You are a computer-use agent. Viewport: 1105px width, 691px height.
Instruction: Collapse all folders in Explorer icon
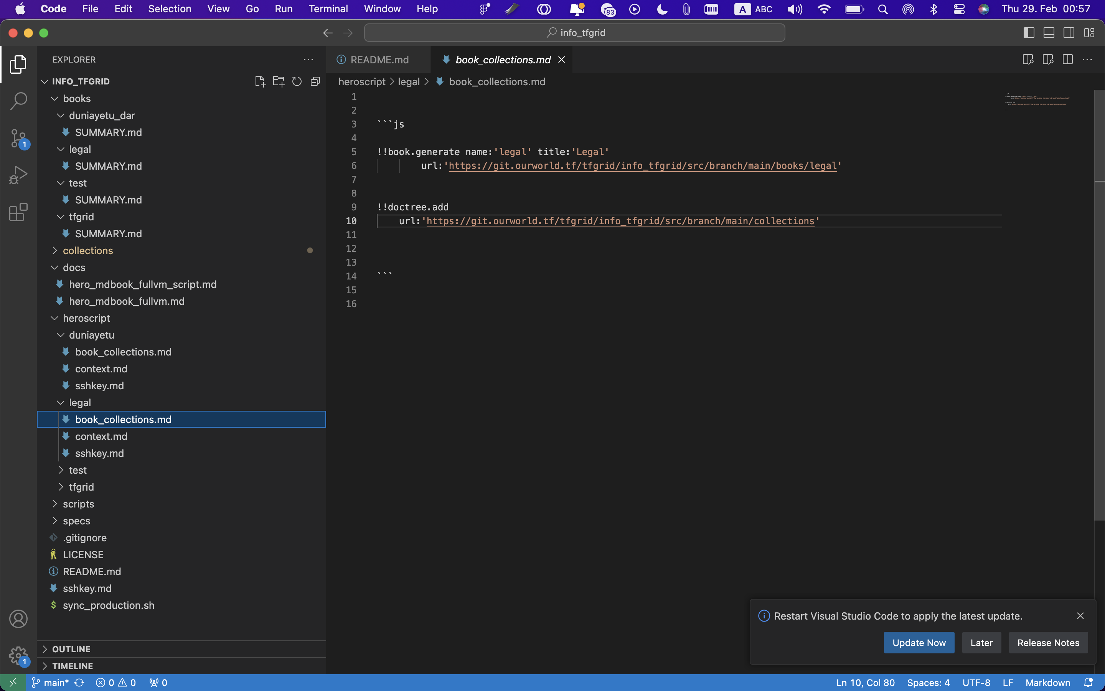pos(315,81)
